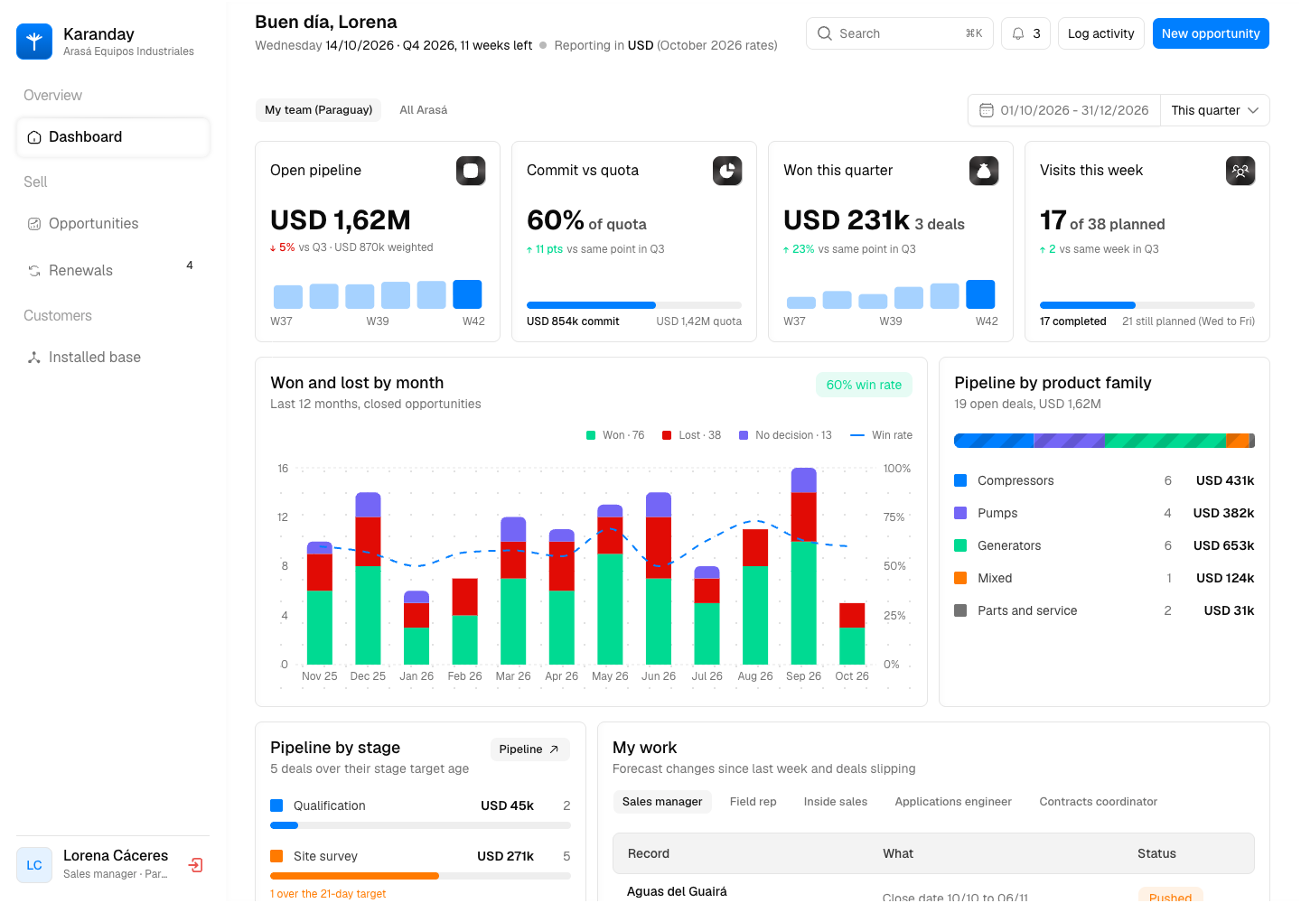Image resolution: width=1301 pixels, height=903 pixels.
Task: Click the search magnifier icon
Action: [x=825, y=33]
